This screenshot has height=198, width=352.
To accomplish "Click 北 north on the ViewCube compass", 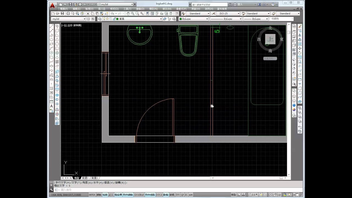I will [x=270, y=28].
